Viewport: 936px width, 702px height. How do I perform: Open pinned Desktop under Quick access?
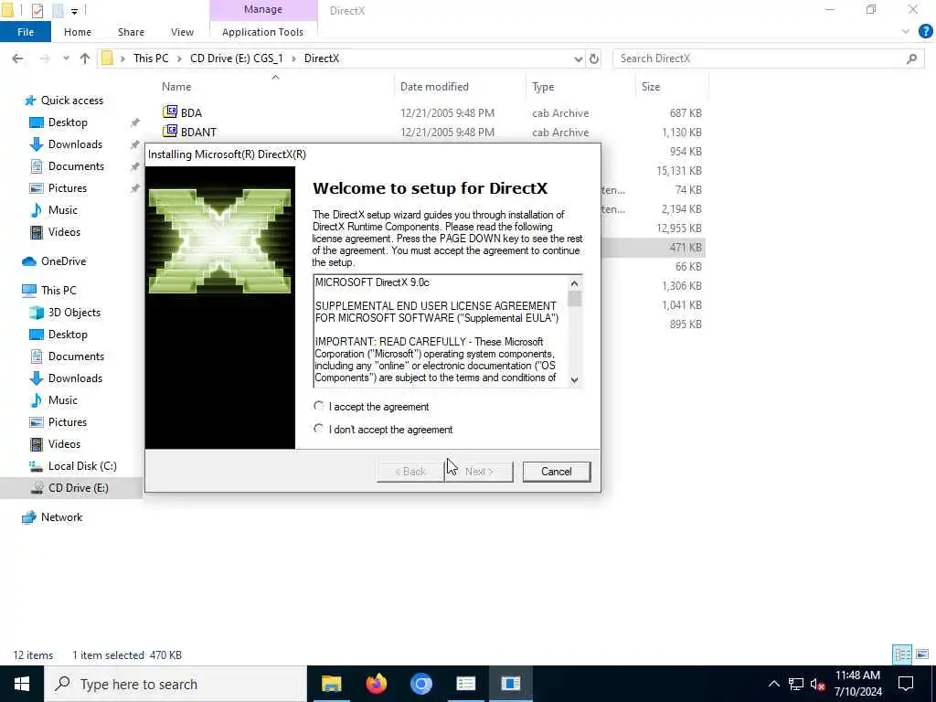coord(68,122)
